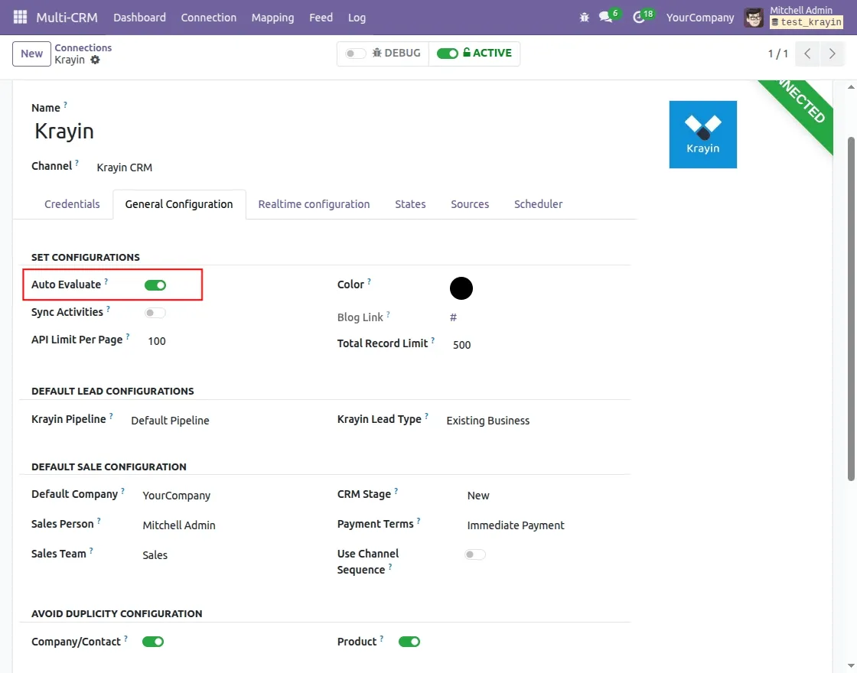Viewport: 857px width, 673px height.
Task: Disable the Auto Evaluate toggle
Action: pos(155,284)
